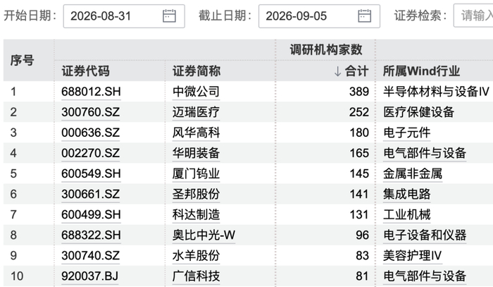
Task: Open stock code 000636.SZ
Action: [91, 133]
